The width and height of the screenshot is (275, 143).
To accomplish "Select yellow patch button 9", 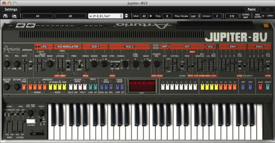I will (202, 87).
